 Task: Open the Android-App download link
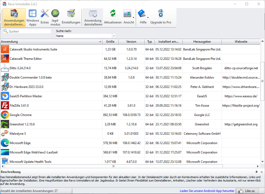tap(207, 191)
